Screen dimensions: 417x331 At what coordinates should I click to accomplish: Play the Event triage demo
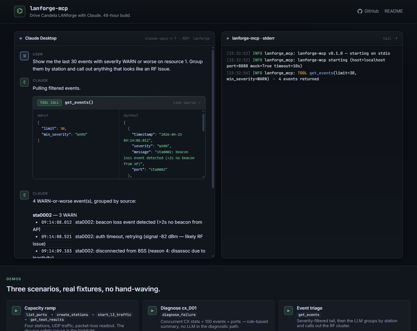click(288, 311)
